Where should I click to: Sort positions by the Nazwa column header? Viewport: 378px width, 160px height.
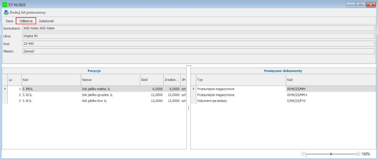110,80
